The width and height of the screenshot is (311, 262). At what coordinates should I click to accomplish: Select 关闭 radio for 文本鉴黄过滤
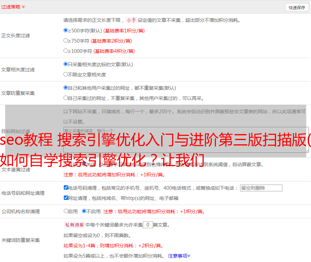click(x=84, y=164)
